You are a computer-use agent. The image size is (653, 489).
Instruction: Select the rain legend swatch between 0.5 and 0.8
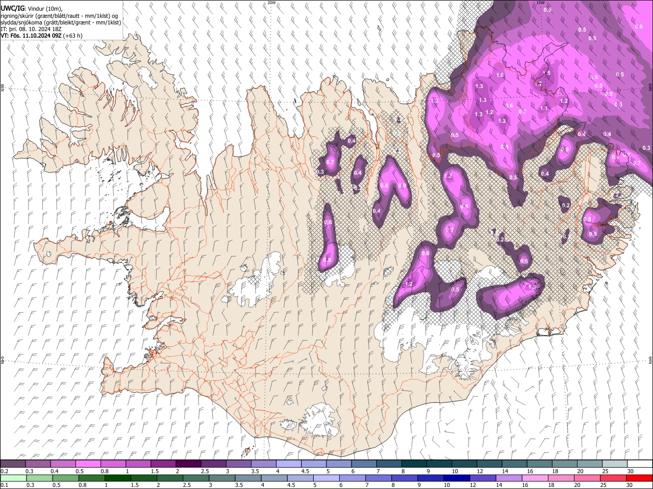[x=66, y=478]
